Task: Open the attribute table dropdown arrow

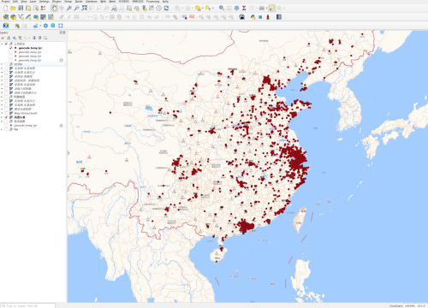Action: [x=256, y=9]
